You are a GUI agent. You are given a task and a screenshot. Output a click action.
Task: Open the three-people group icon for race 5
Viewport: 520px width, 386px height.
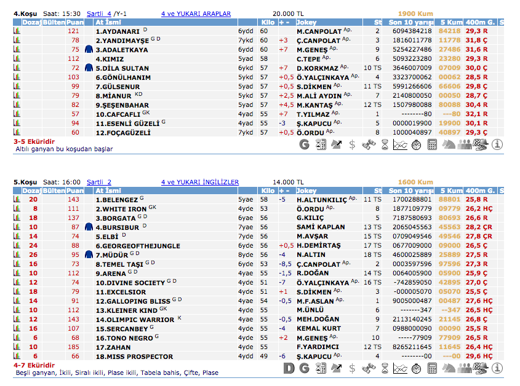coord(465,368)
